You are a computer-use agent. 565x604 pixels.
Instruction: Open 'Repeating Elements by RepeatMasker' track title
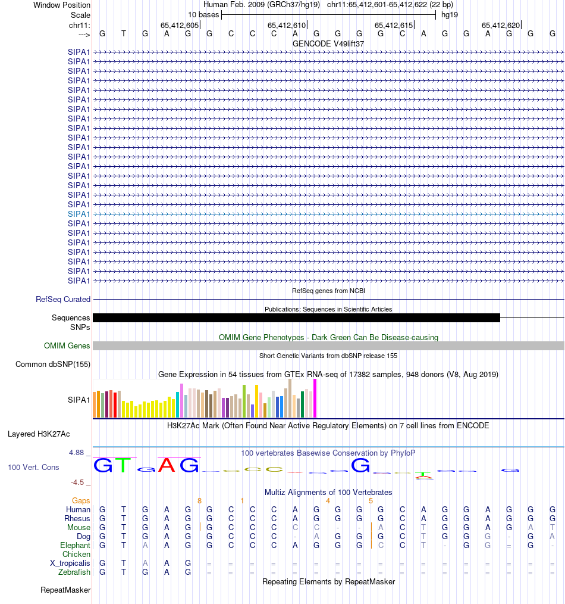pos(328,581)
